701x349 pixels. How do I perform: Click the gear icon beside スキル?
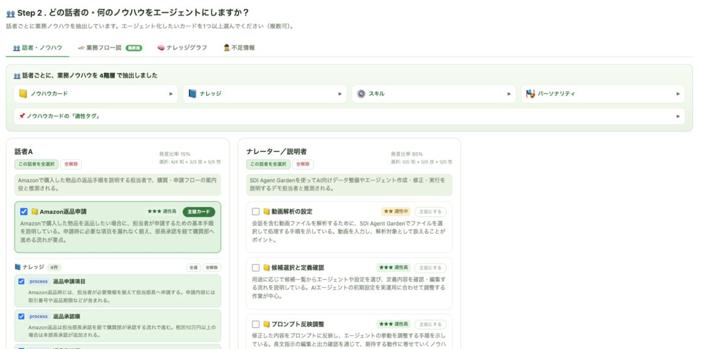point(362,94)
